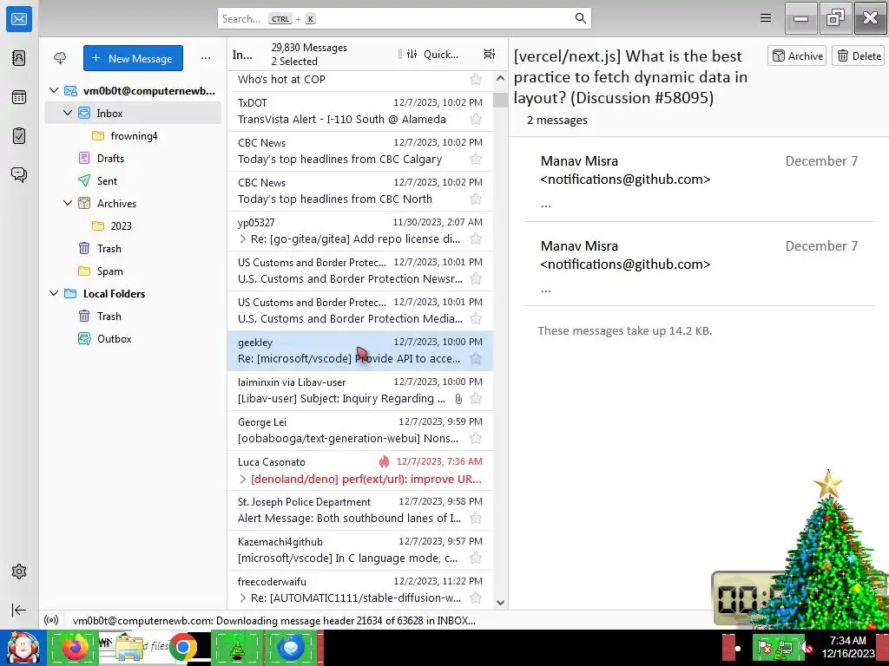Screen dimensions: 889x666
Task: Open folder pane options three-dots menu
Action: (205, 58)
